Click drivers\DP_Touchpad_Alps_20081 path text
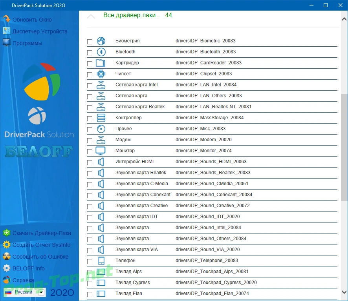 click(212, 272)
